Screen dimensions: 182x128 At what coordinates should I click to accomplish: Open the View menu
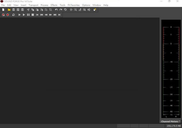[16, 5]
